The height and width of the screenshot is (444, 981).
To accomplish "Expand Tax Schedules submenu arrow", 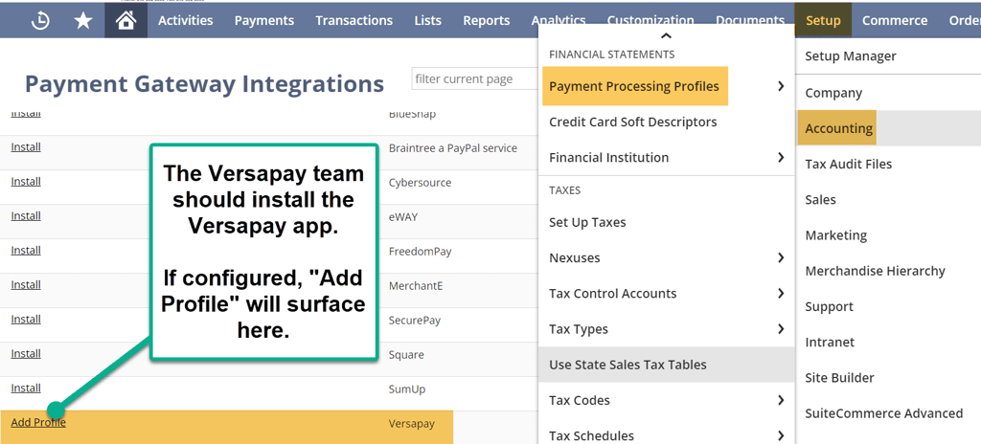I will click(x=780, y=436).
